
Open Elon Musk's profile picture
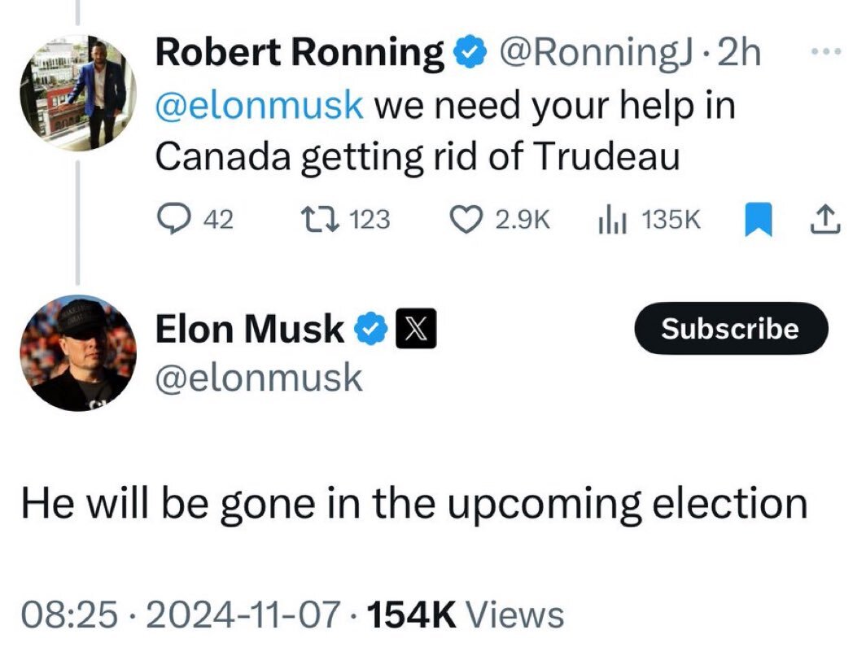(78, 353)
